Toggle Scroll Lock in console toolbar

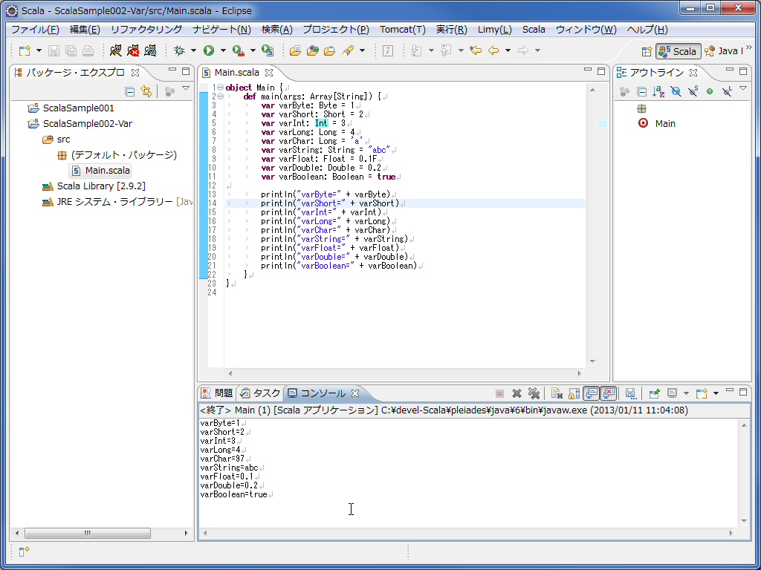(x=574, y=393)
